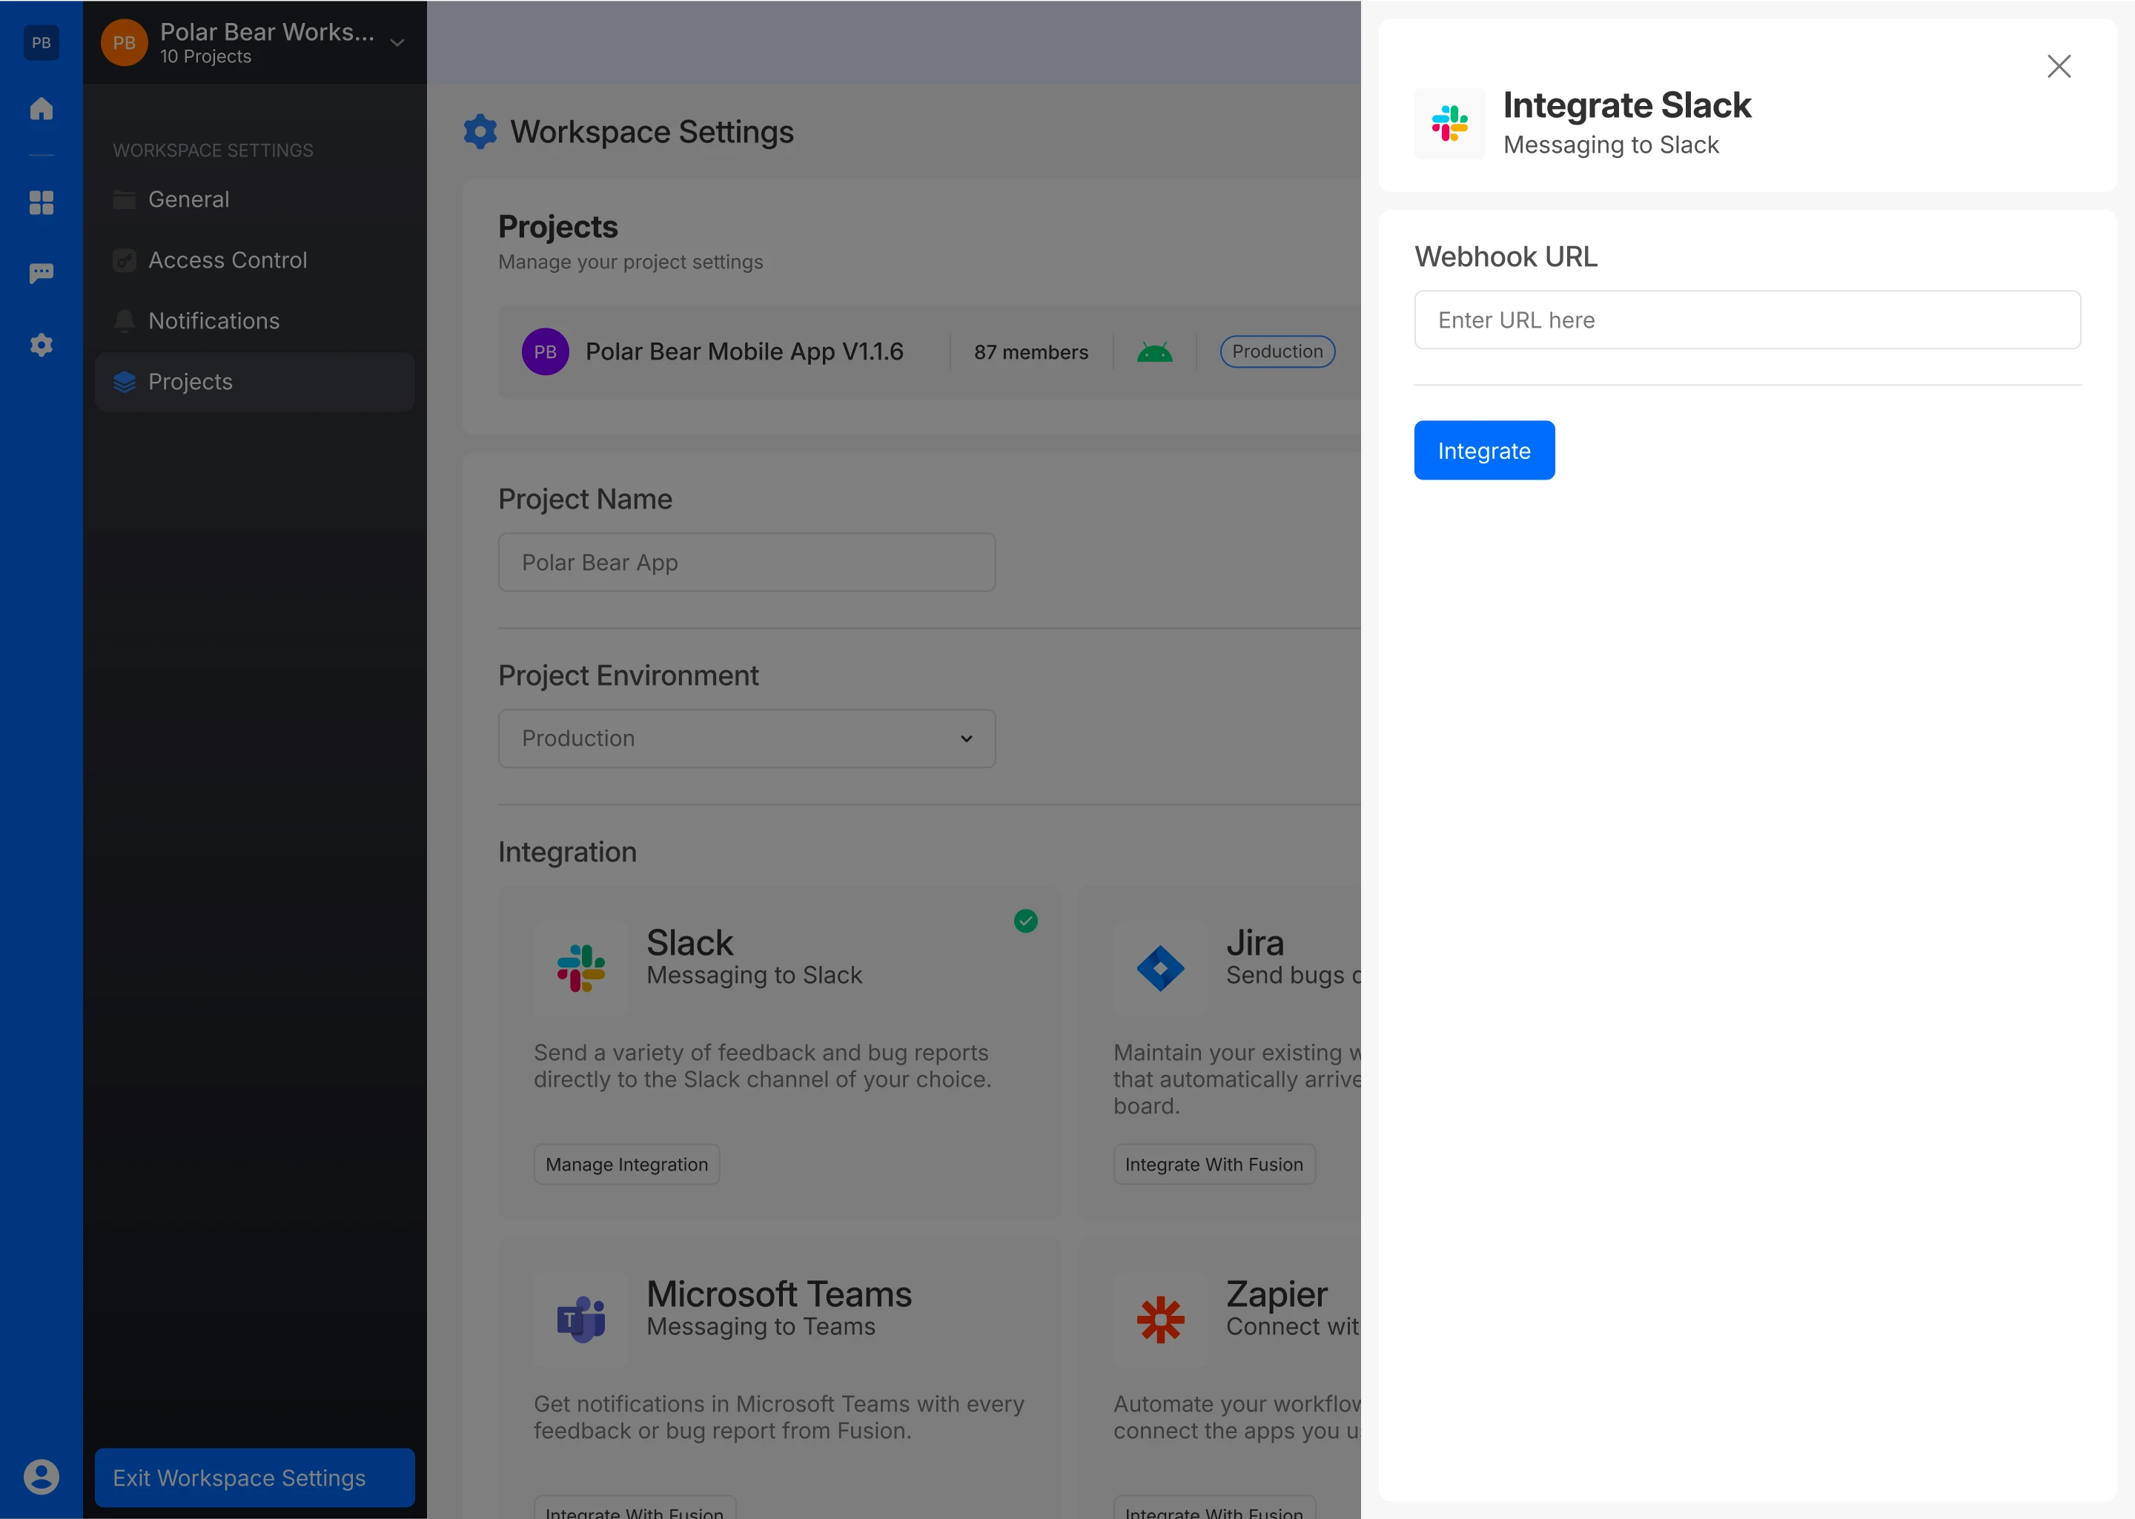Click the Microsoft Teams logo
2135x1519 pixels.
click(580, 1320)
